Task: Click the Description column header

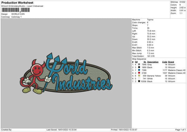Action: click(x=153, y=62)
